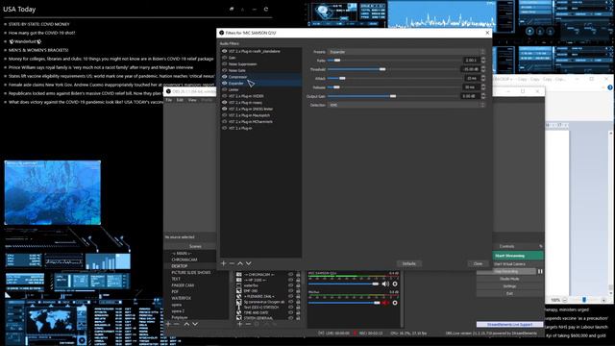Click the Output Gain slider handle

click(x=393, y=96)
